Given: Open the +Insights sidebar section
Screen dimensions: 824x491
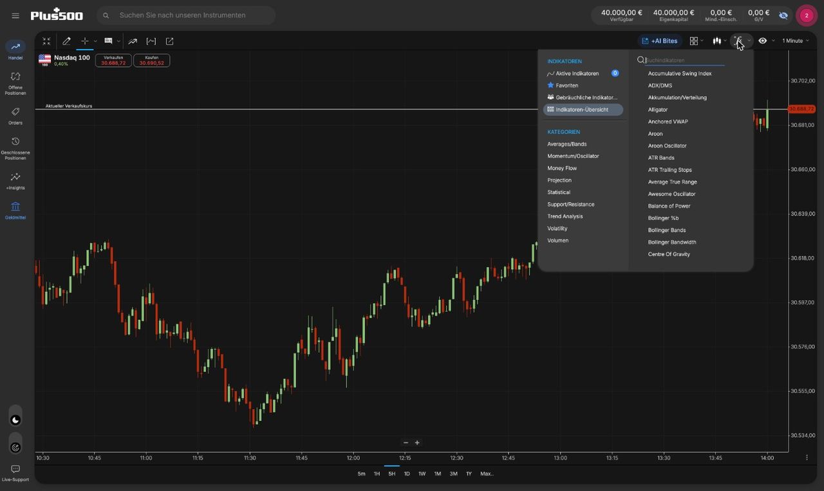Looking at the screenshot, I should pos(15,181).
